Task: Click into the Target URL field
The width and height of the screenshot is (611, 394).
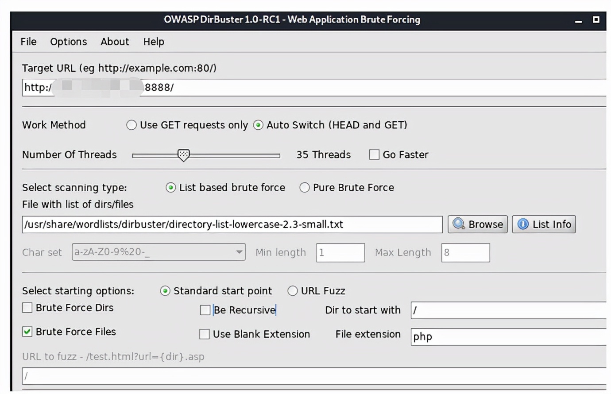Action: pyautogui.click(x=314, y=88)
